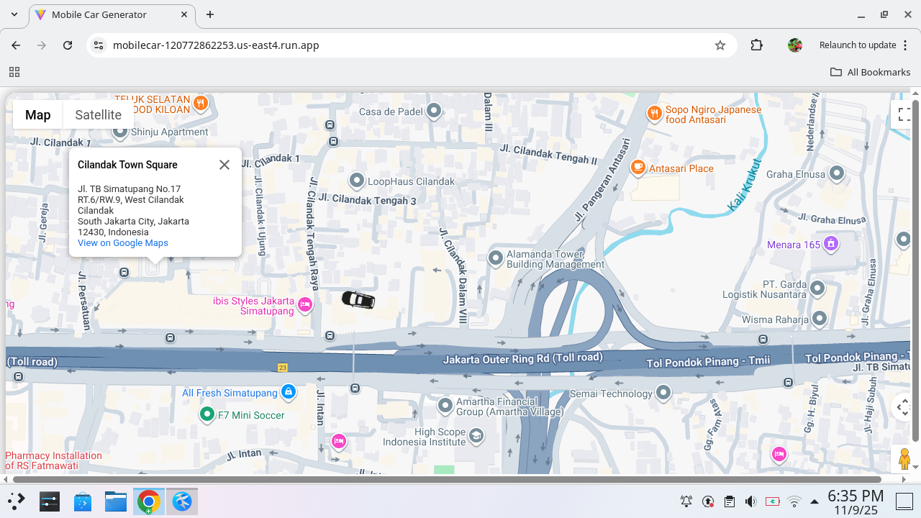Open All Bookmarks folder

871,72
